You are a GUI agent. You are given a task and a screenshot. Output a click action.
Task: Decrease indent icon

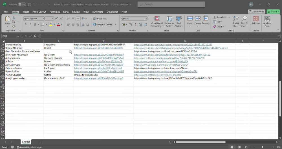coord(83,24)
